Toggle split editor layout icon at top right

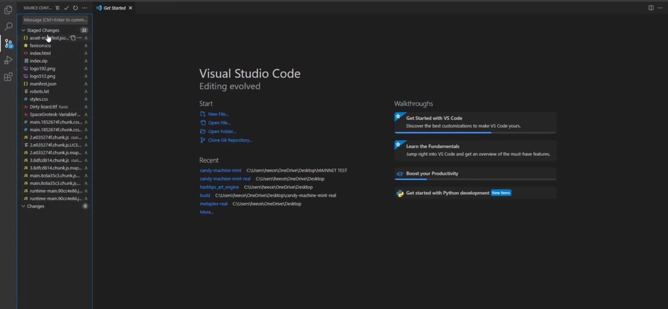(x=651, y=8)
